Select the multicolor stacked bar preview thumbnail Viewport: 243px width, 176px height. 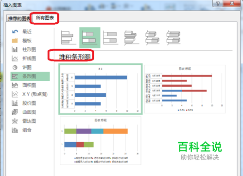101,141
